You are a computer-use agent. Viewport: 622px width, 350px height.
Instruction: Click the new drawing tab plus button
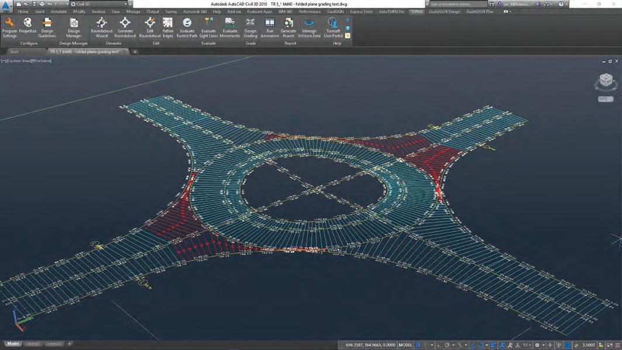click(x=135, y=51)
